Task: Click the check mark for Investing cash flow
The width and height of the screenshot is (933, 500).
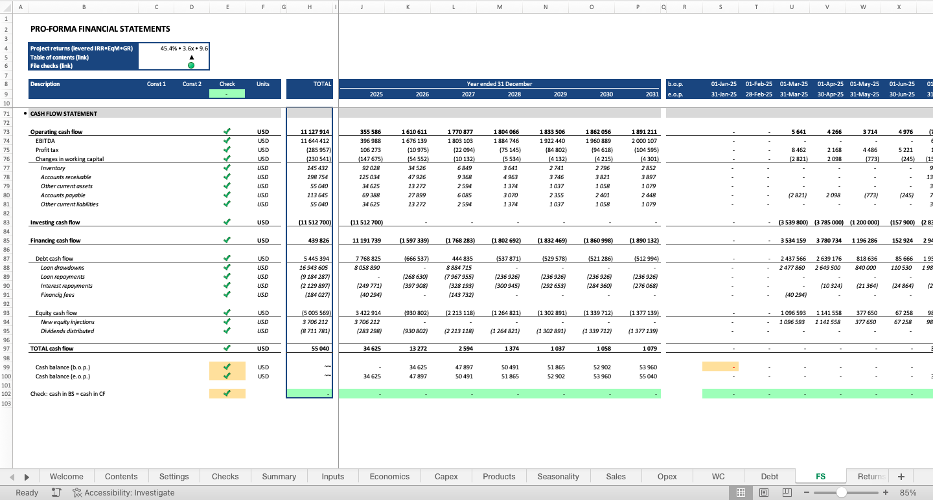Action: tap(227, 222)
